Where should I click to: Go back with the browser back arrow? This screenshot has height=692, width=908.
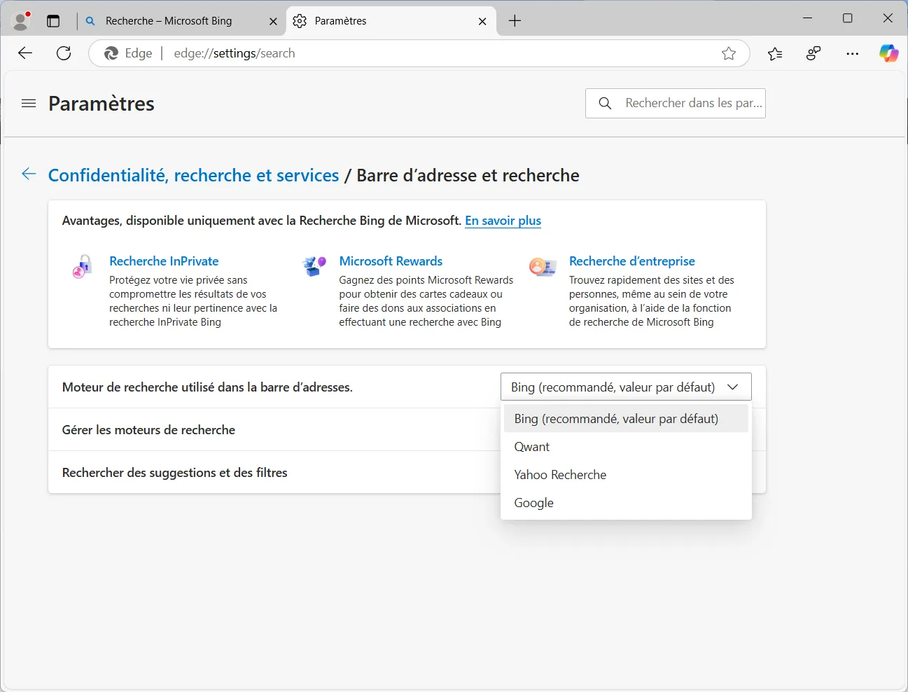(25, 53)
